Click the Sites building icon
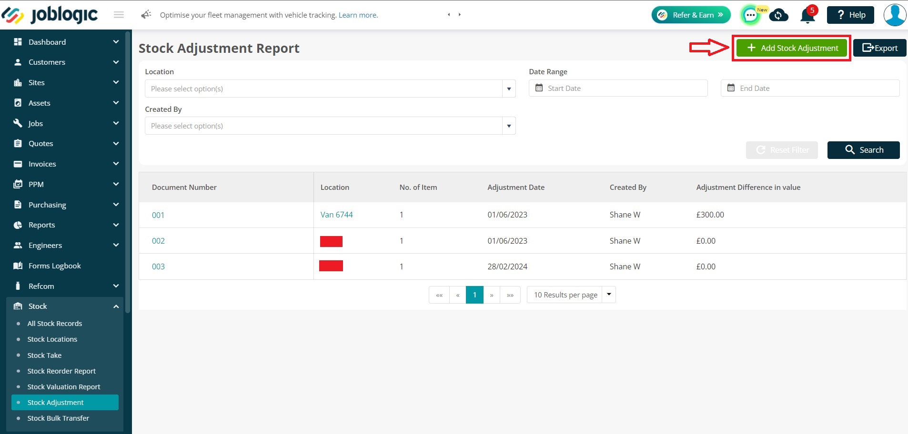The image size is (908, 434). point(18,83)
